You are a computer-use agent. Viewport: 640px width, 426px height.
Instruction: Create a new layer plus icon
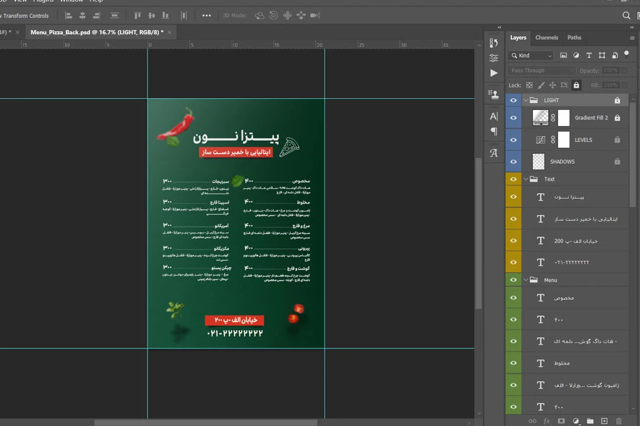[604, 421]
